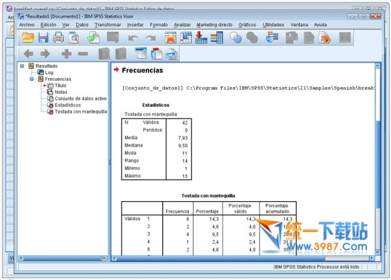Demote item with right arrow icon
Image resolution: width=391 pixels, height=280 pixels.
(45, 53)
